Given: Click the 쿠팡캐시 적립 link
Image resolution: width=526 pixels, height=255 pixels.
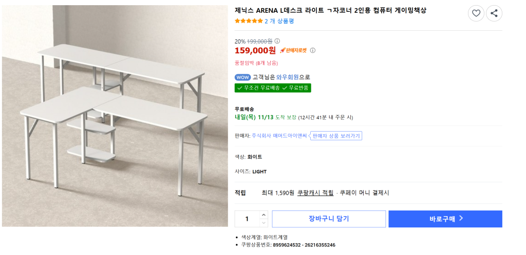Looking at the screenshot, I should [315, 193].
